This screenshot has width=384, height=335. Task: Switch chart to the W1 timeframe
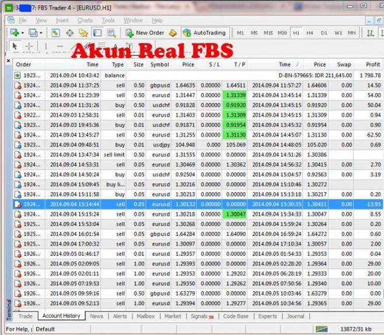point(338,33)
